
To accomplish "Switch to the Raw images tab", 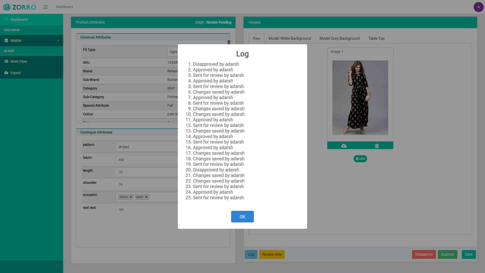I will [x=256, y=38].
